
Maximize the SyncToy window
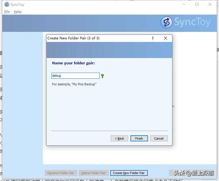(197, 5)
